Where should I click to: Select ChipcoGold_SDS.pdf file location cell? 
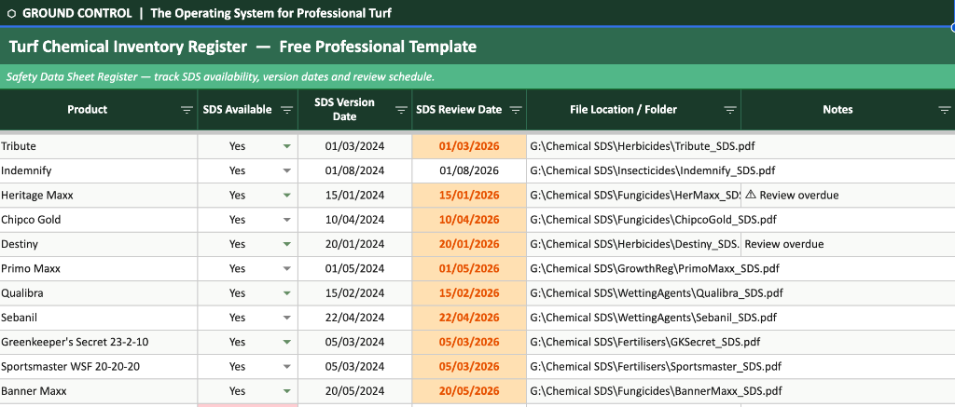[633, 220]
